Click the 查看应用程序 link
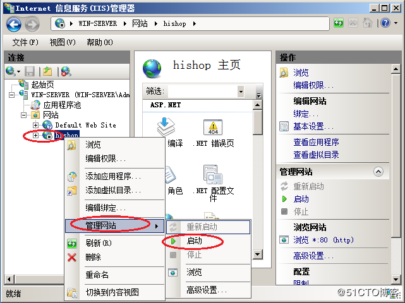This screenshot has width=405, height=303. click(316, 142)
